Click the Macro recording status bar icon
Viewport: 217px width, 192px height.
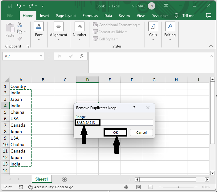(21, 187)
